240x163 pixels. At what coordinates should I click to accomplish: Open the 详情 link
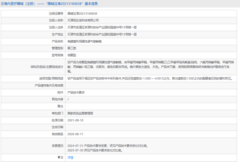70,158
